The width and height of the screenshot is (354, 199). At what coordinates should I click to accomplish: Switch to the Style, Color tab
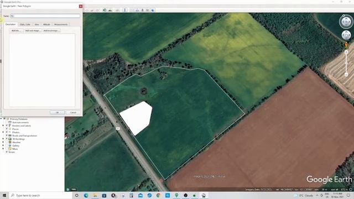[x=25, y=24]
